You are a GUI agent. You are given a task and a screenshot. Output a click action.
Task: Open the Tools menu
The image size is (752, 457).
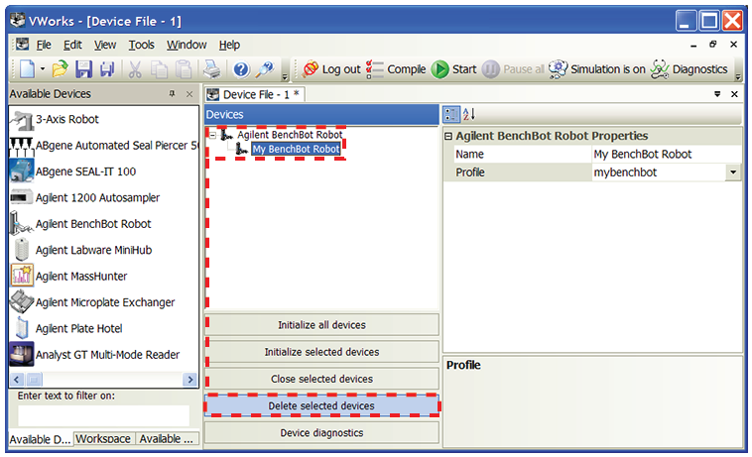[141, 45]
